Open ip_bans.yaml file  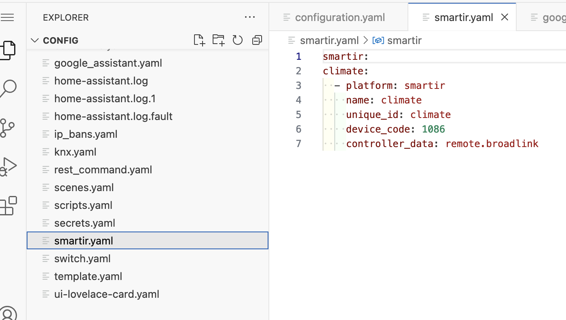pos(148,134)
